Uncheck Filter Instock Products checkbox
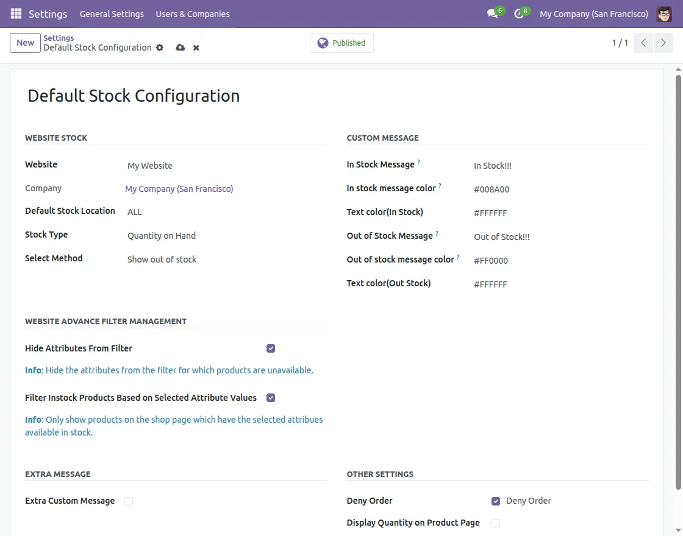This screenshot has height=536, width=683. click(271, 398)
